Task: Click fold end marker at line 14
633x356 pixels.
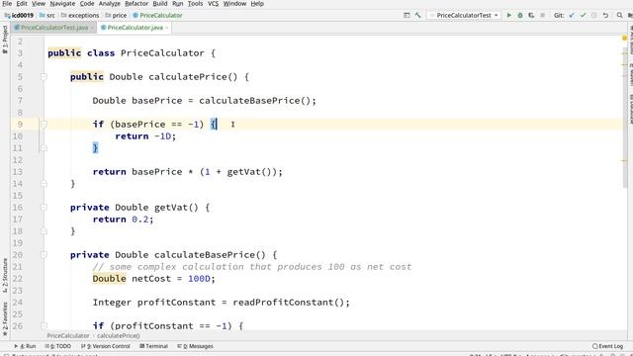Action: (44, 184)
